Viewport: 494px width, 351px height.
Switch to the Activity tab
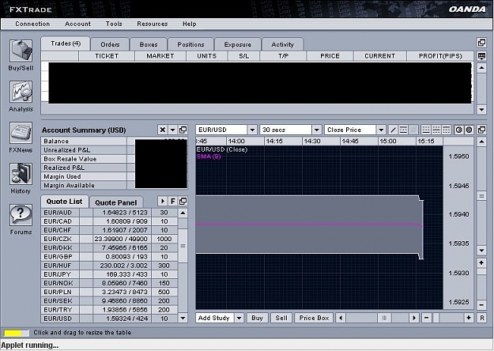coord(282,44)
